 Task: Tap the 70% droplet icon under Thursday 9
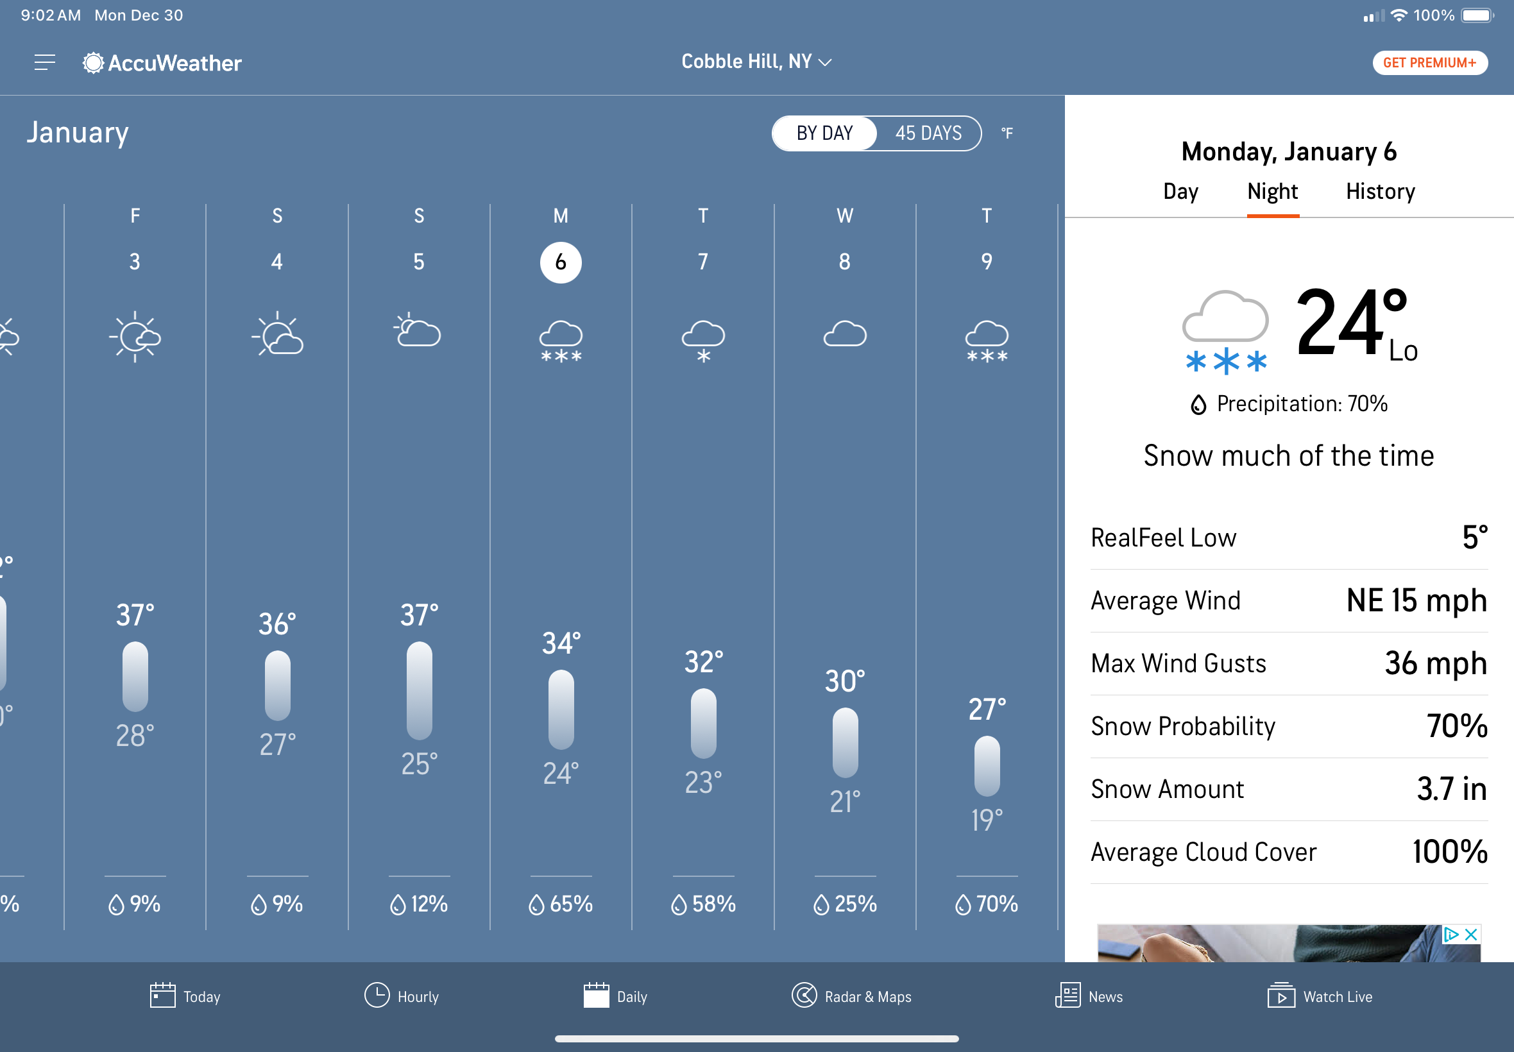click(x=963, y=904)
